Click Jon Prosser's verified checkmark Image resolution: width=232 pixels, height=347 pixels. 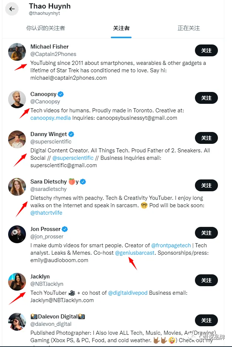[65, 229]
